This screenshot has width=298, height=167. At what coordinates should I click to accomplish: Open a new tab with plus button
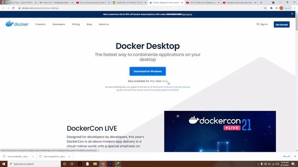click(261, 3)
